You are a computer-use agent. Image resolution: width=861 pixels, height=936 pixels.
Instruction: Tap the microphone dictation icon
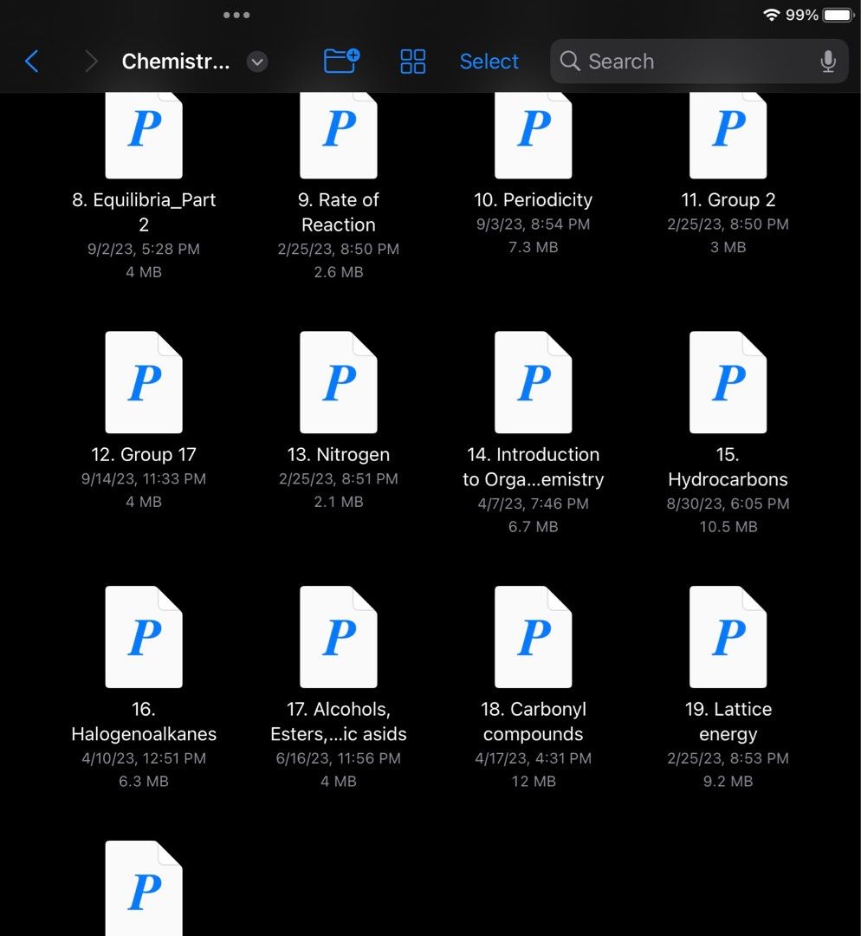click(x=828, y=62)
